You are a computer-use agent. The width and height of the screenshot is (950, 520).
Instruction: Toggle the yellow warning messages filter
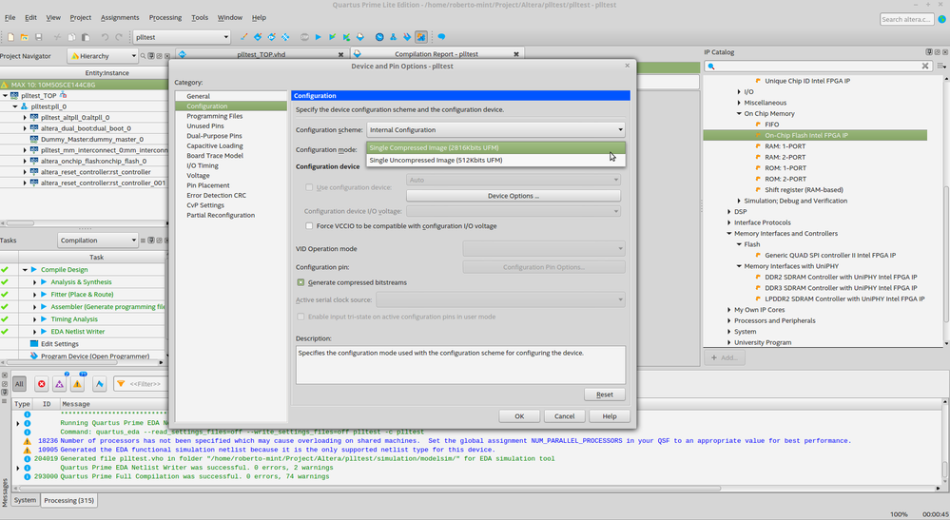[x=77, y=383]
